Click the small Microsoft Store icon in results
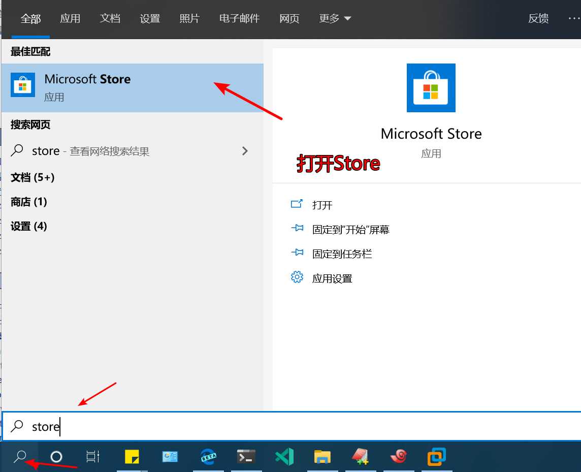Viewport: 581px width, 472px height. [x=23, y=85]
